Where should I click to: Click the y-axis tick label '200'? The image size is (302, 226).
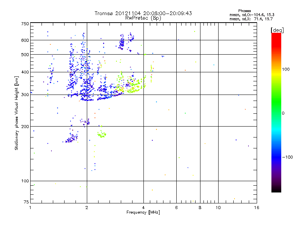25,127
